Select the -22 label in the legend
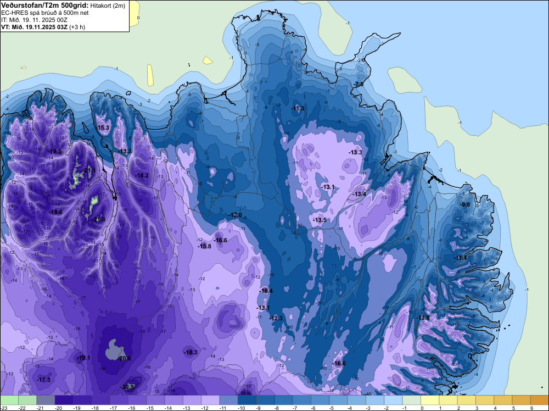549x411 pixels. [21, 408]
